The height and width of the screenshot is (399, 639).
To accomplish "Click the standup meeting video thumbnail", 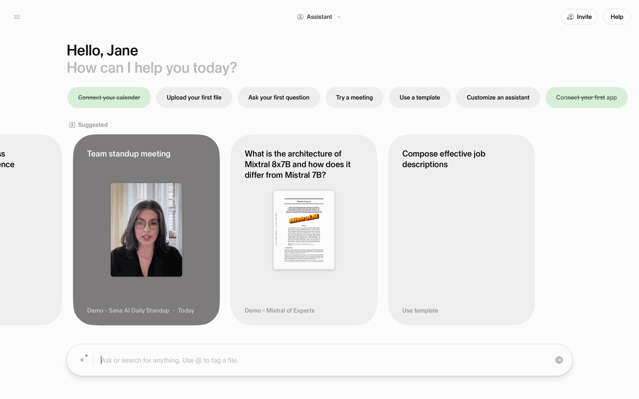I will click(x=146, y=230).
